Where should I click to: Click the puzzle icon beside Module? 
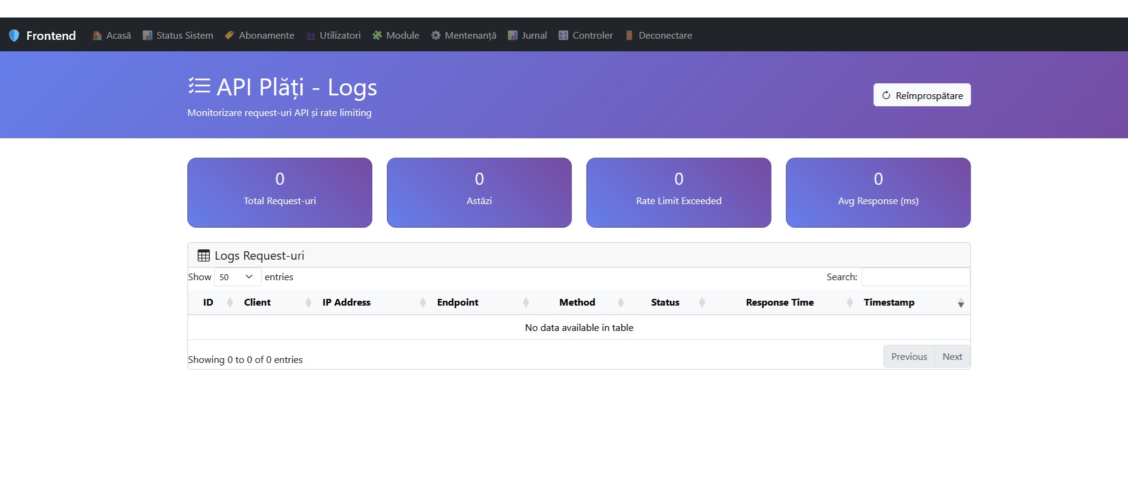point(377,36)
